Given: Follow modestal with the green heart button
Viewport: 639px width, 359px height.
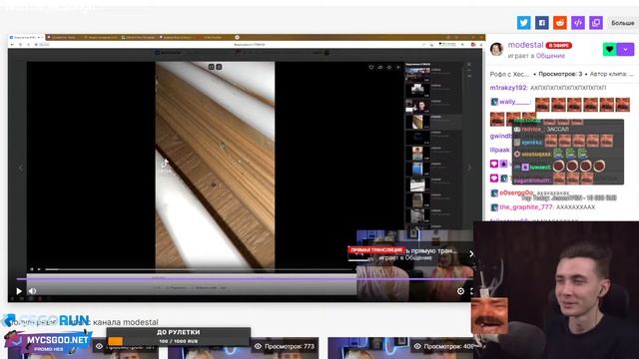Looking at the screenshot, I should point(609,49).
